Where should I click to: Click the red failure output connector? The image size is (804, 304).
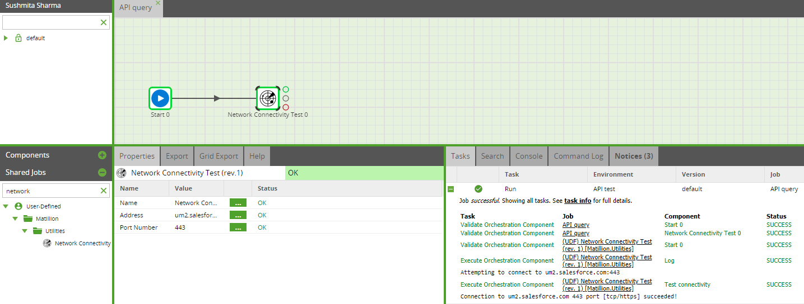tap(286, 107)
